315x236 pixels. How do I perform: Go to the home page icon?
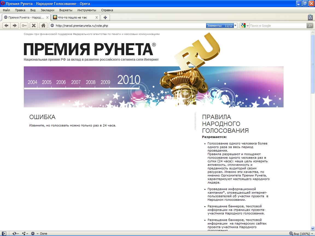pyautogui.click(x=43, y=25)
